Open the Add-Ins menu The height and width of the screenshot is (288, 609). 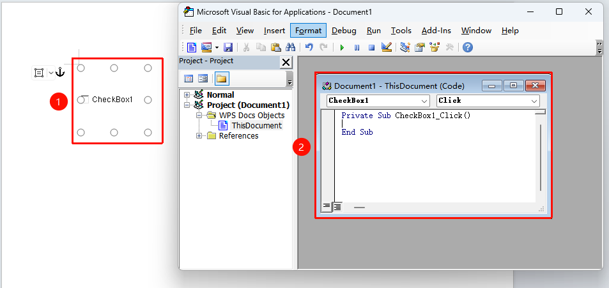tap(437, 30)
